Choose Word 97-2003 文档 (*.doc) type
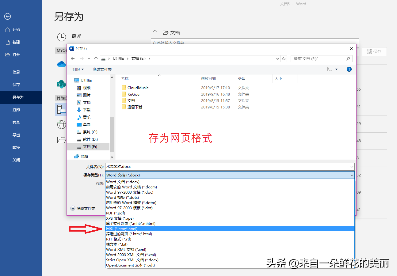Viewport: 397px width, 276px height. click(230, 192)
